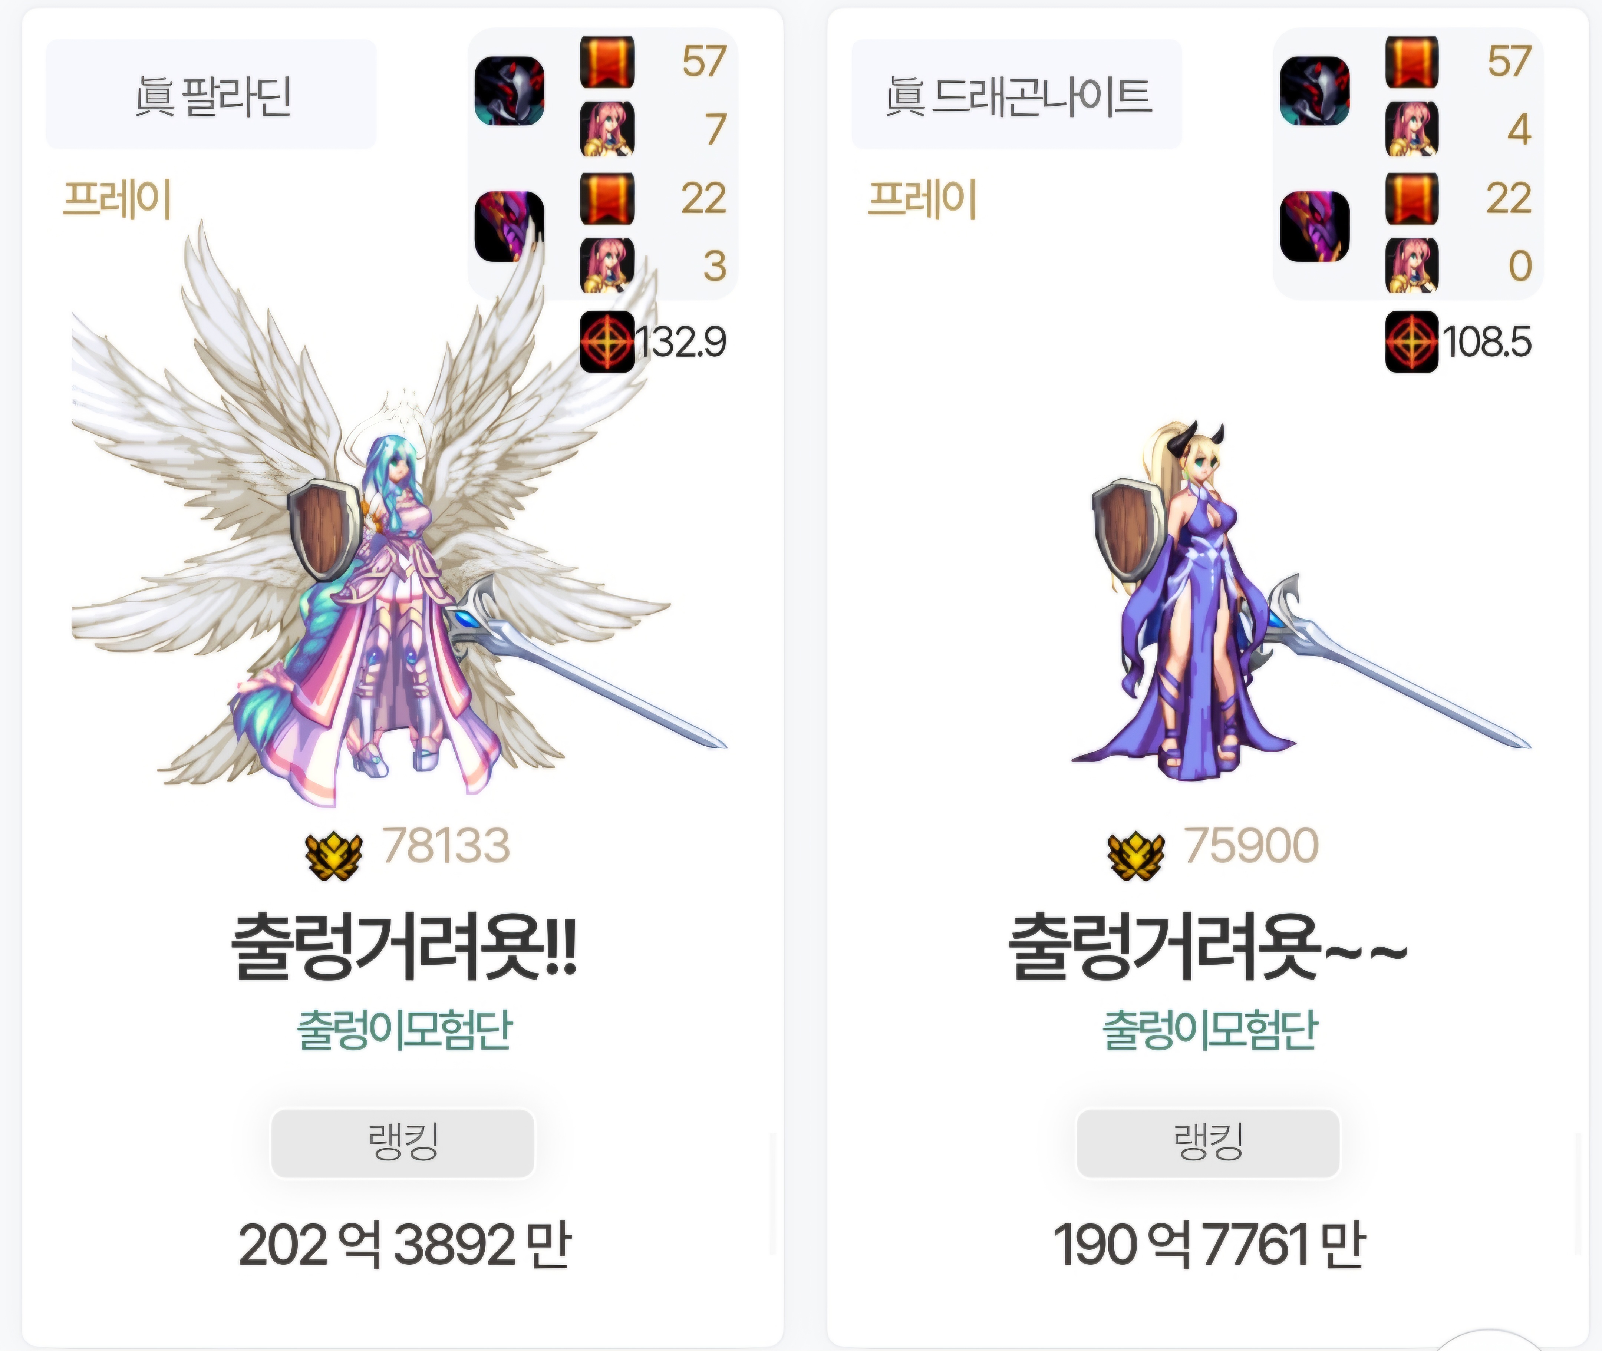Open the left 출렁이모험단 adventure guild link
The image size is (1602, 1351).
[404, 1029]
